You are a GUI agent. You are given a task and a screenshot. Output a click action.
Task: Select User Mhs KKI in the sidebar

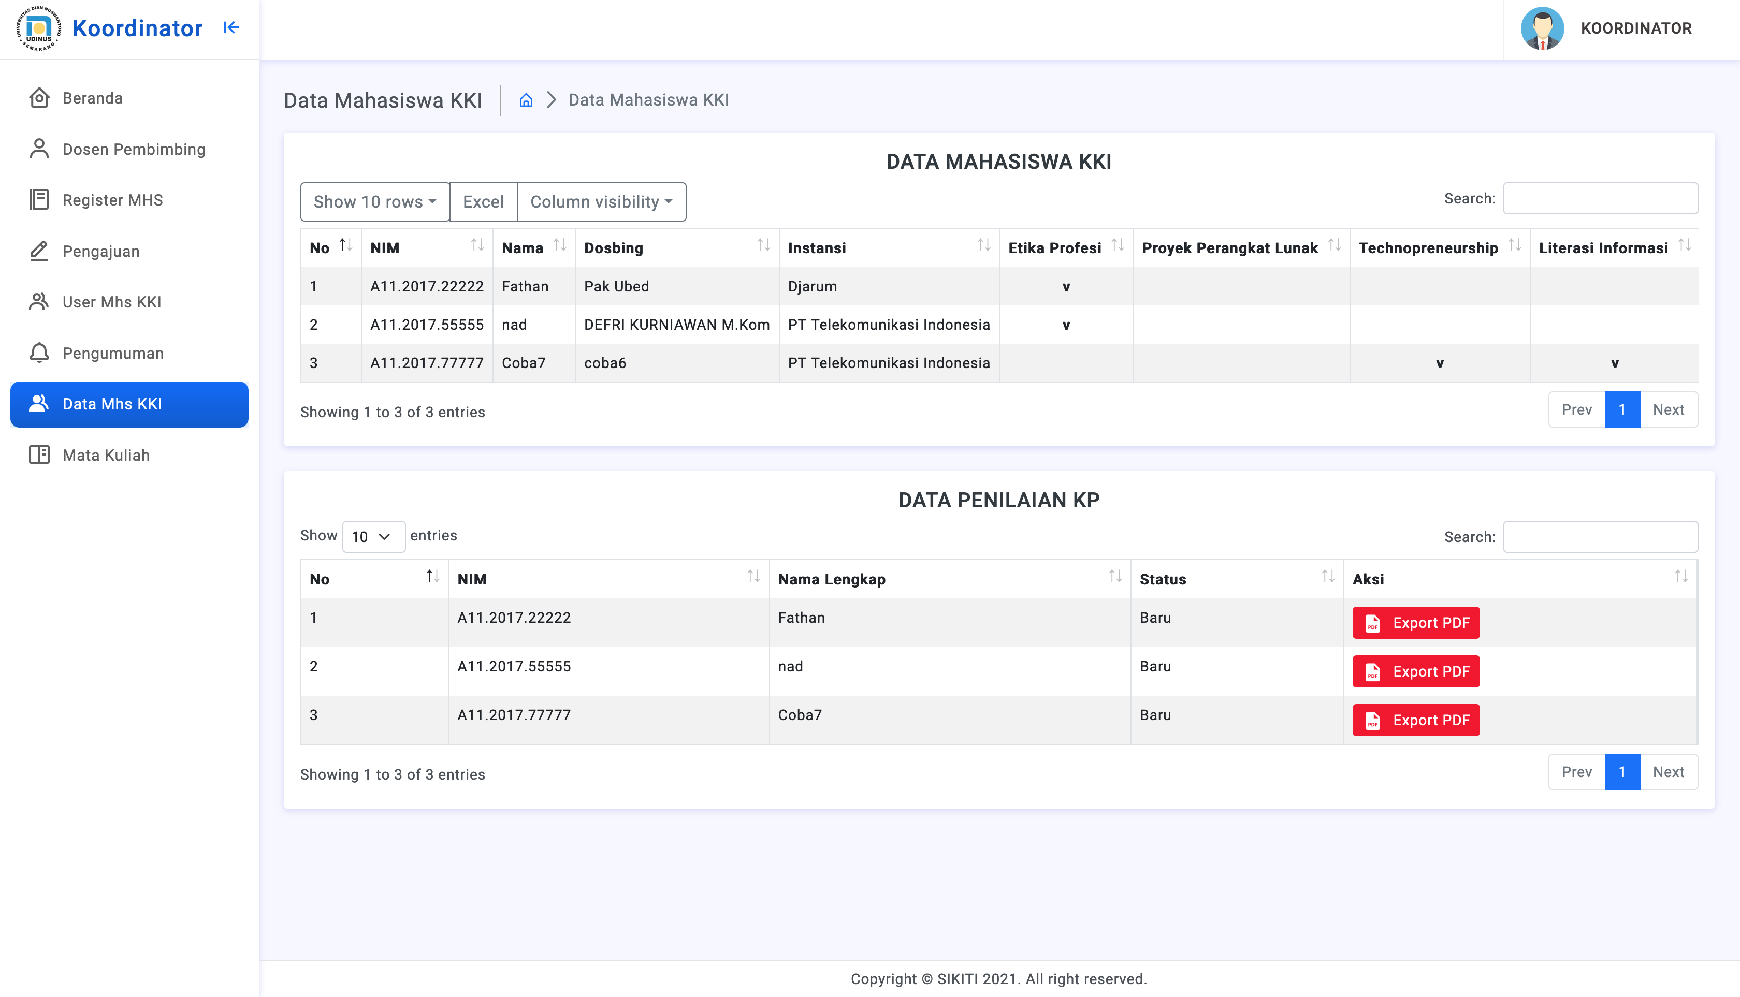click(x=129, y=302)
